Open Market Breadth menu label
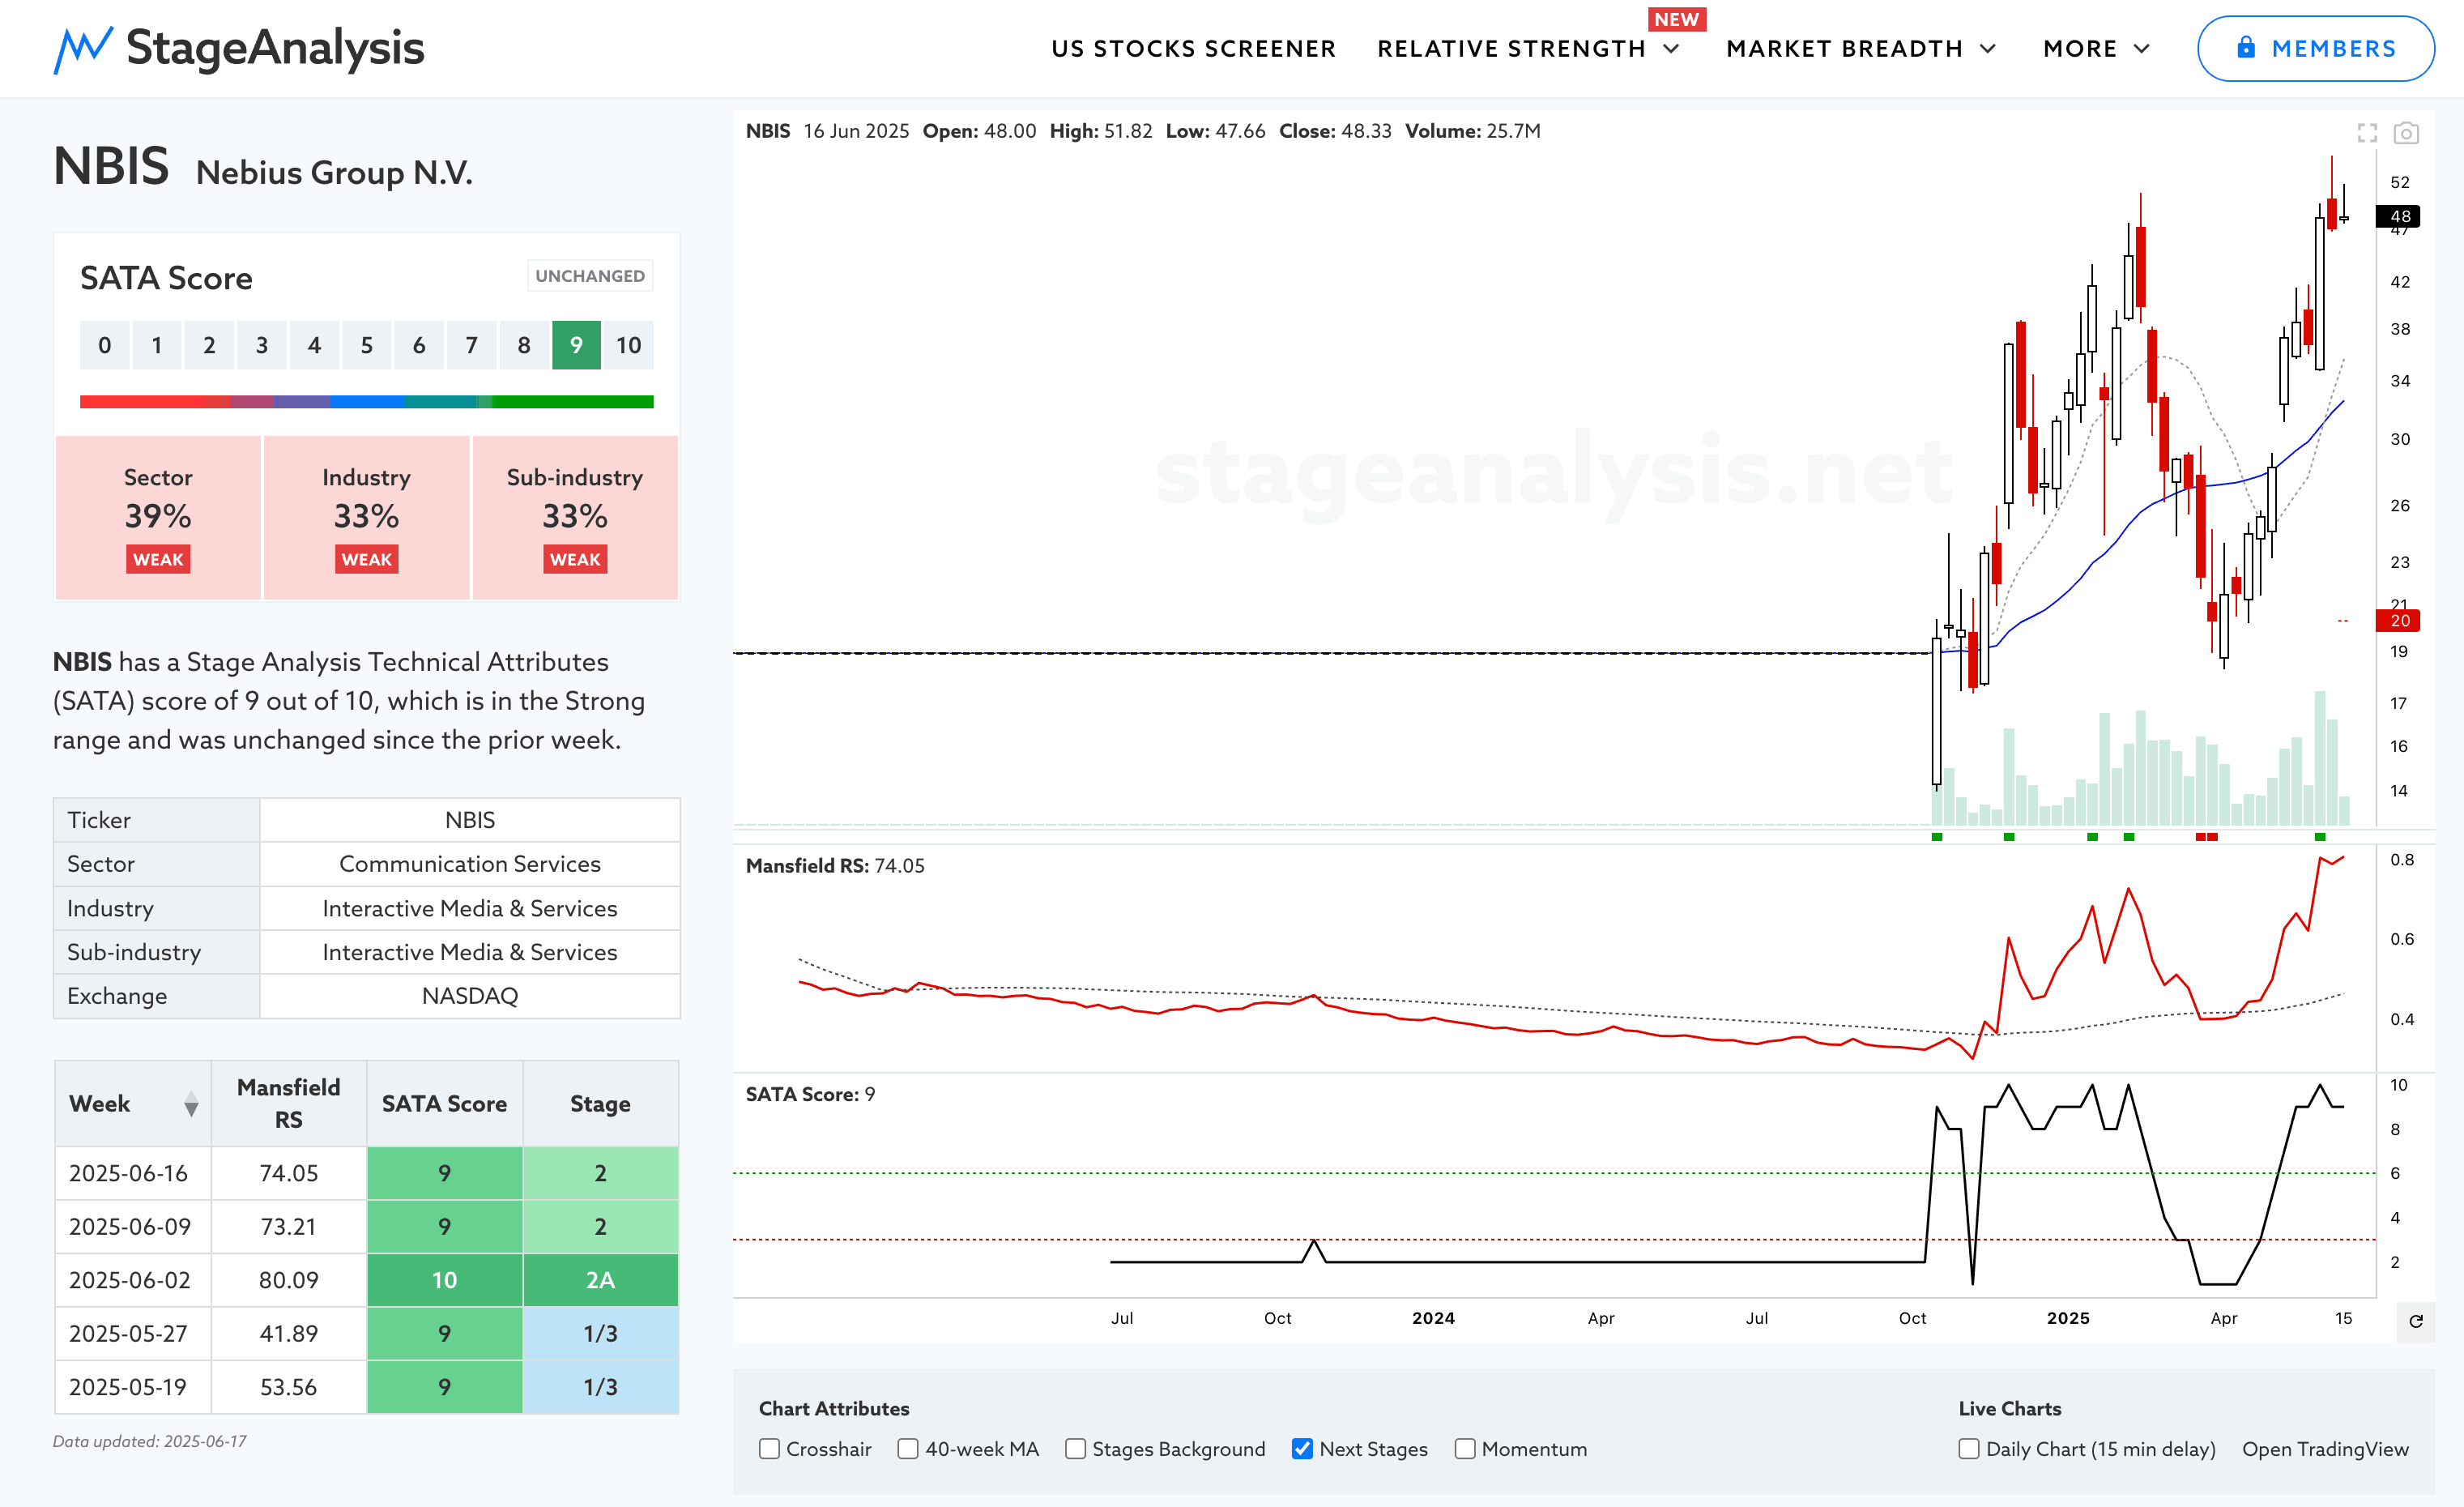2464x1507 pixels. point(1844,49)
